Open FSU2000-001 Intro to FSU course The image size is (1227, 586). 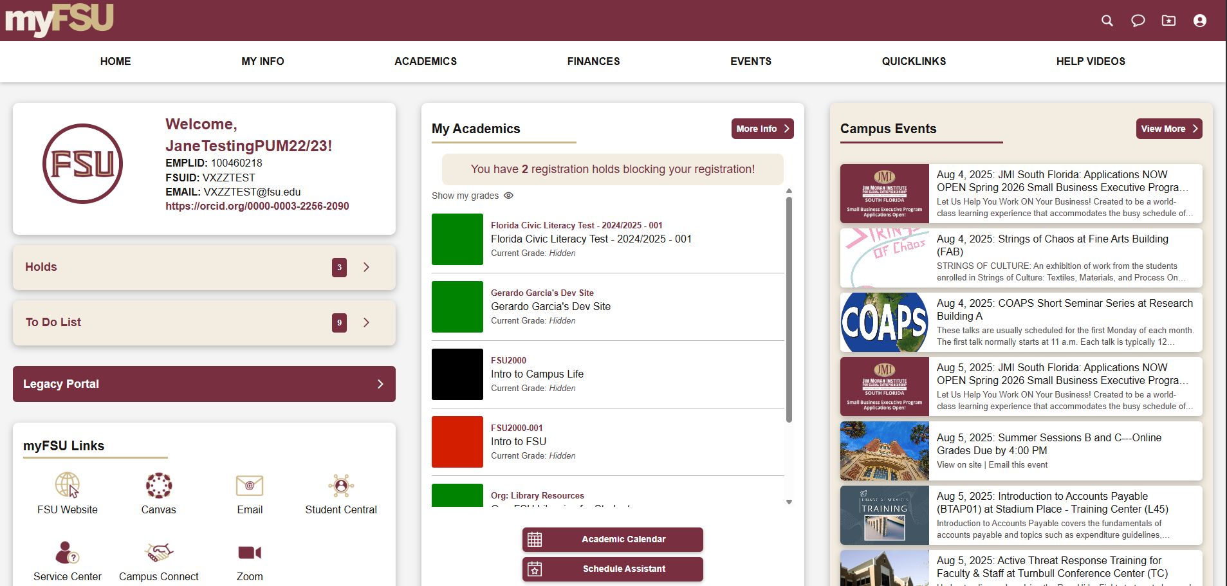517,428
